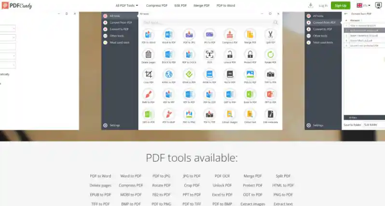Open Word to PDF icon in app tool grid
Screen dimensions: 385x206
pyautogui.click(x=169, y=35)
